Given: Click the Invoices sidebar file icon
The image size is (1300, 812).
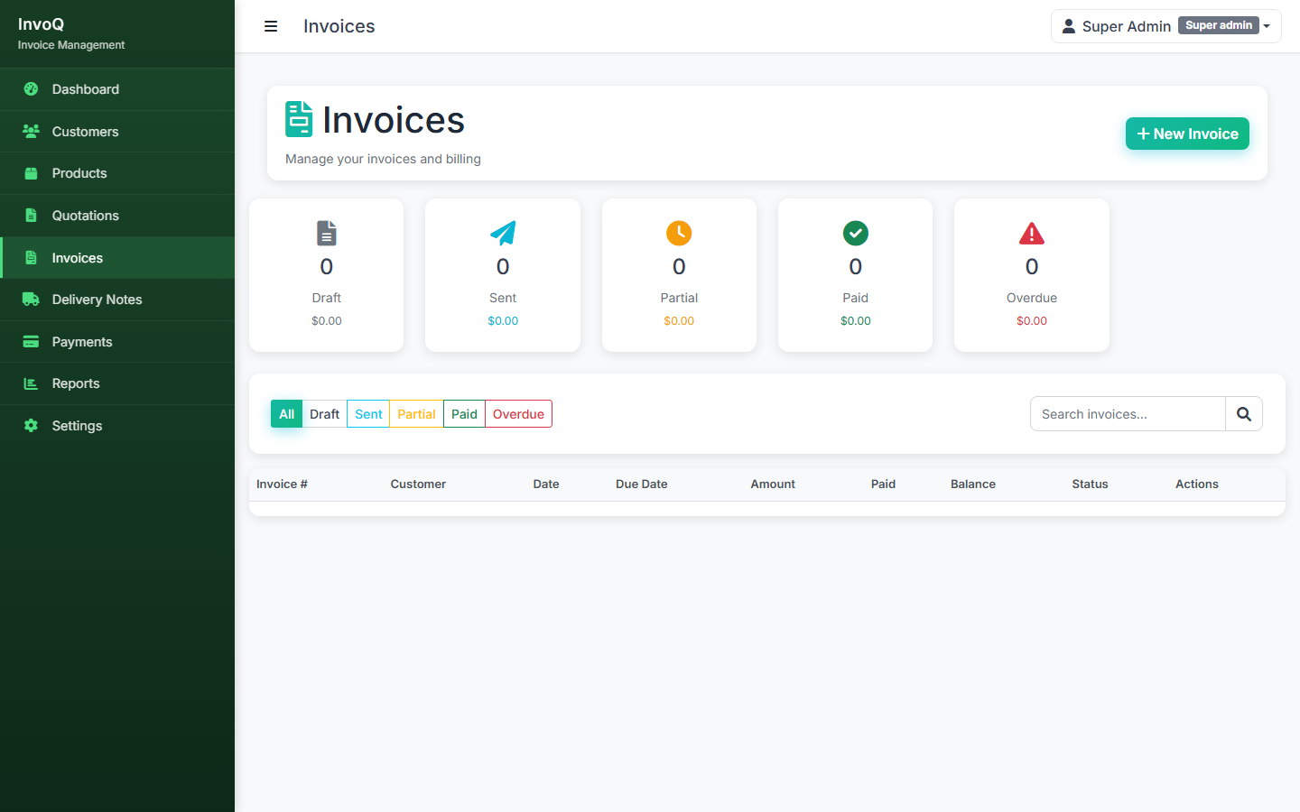Looking at the screenshot, I should pyautogui.click(x=31, y=258).
